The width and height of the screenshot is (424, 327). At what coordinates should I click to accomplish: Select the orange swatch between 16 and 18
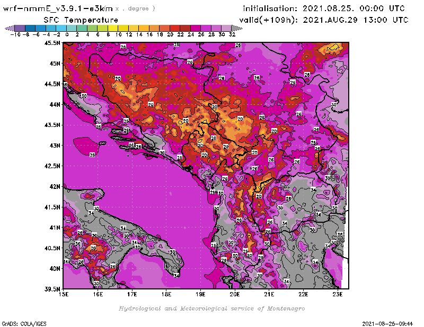(x=154, y=28)
